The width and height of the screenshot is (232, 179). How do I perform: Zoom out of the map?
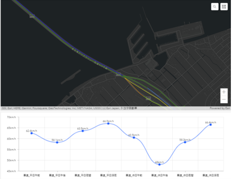pos(224,100)
